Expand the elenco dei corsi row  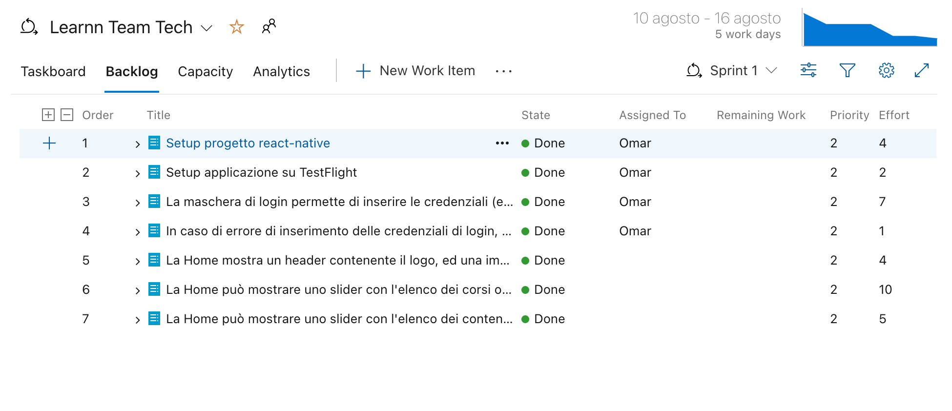(x=138, y=290)
